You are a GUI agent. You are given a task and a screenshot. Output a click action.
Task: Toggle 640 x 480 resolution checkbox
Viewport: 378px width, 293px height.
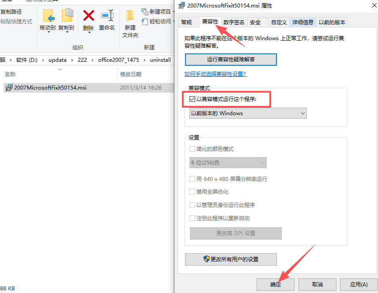click(x=192, y=179)
